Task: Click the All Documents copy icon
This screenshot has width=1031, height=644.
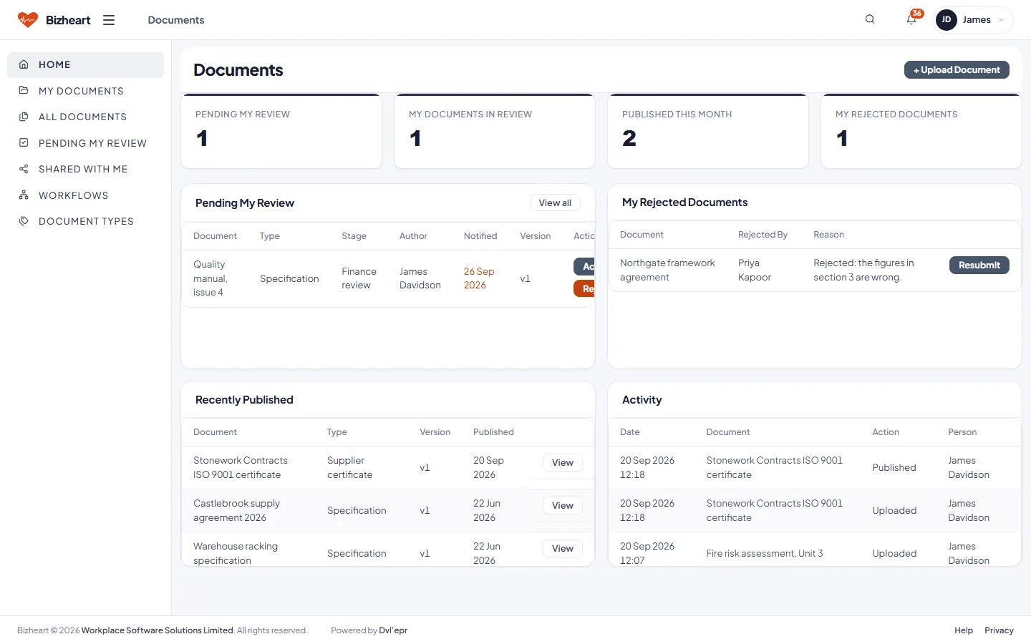Action: [24, 117]
